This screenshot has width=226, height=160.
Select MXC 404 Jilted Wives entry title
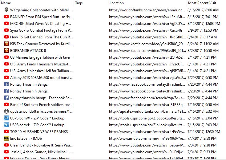41,24
